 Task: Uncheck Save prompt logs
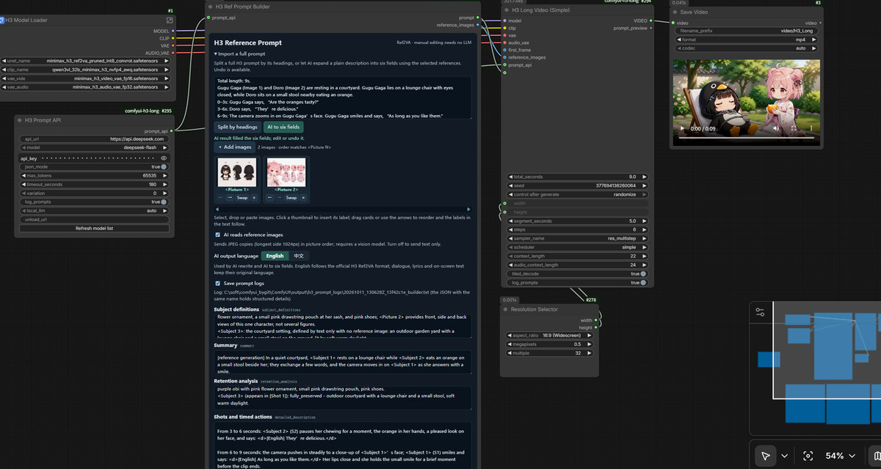coord(217,283)
